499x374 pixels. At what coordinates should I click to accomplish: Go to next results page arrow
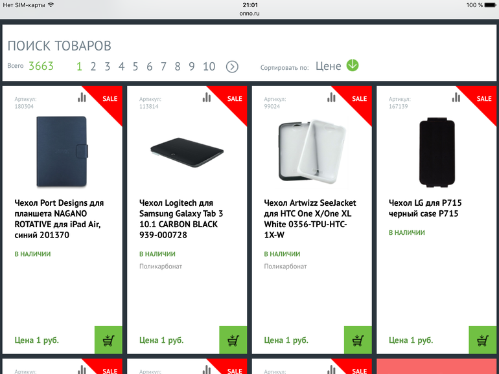232,67
